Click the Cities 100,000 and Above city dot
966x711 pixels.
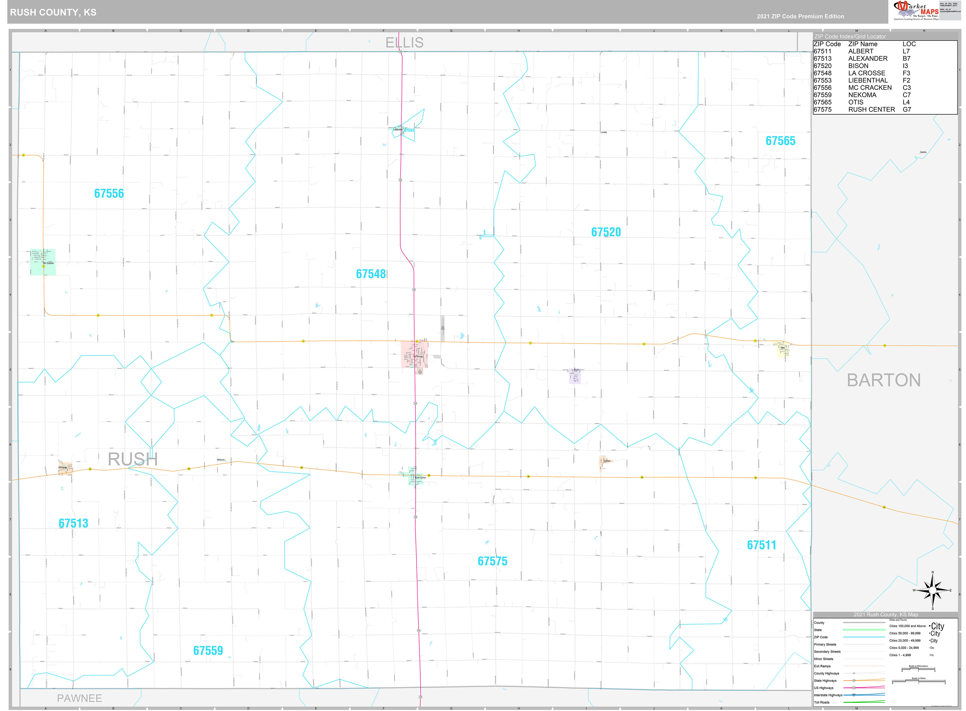(929, 626)
